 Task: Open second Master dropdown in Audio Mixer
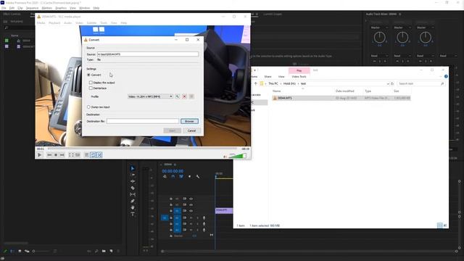coord(402,28)
